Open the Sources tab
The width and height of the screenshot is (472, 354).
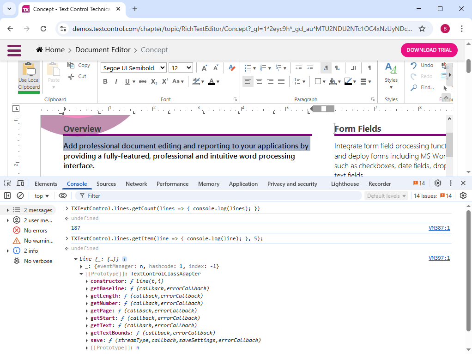(x=106, y=184)
